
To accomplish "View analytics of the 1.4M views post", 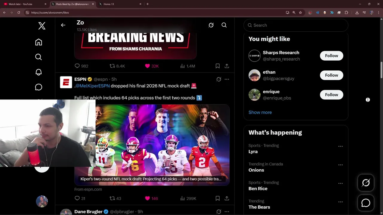I will pyautogui.click(x=188, y=66).
